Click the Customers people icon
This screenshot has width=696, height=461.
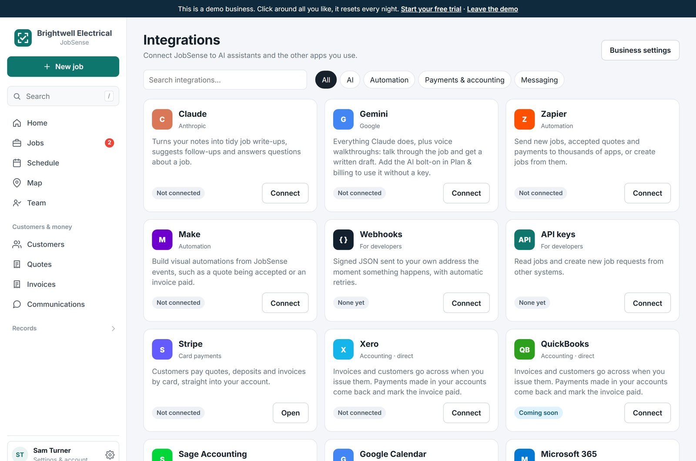[17, 245]
